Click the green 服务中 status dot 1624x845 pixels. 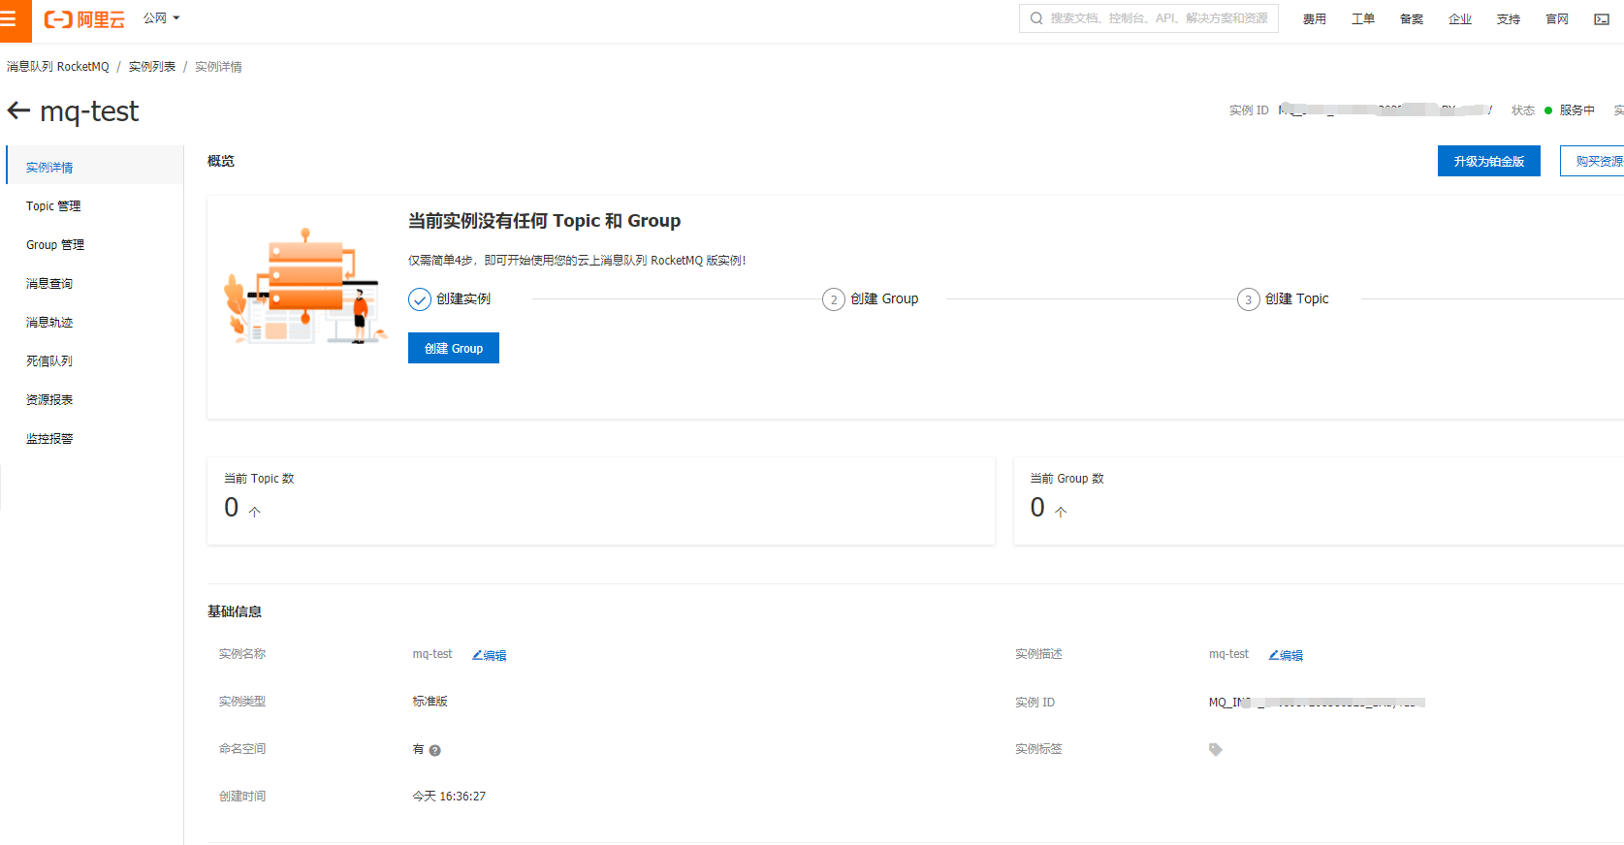coord(1548,110)
